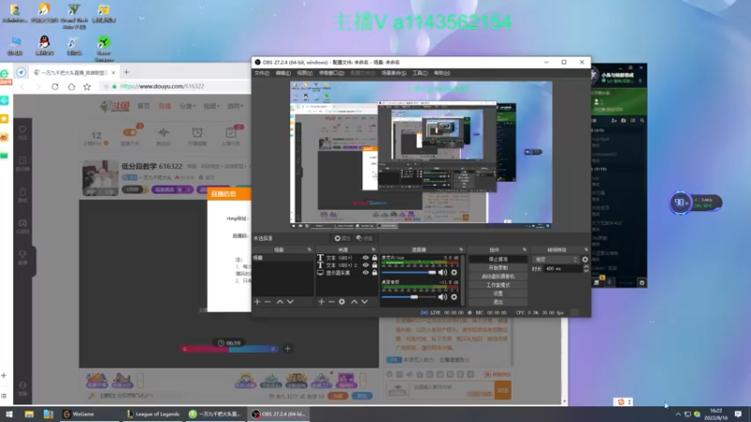Open the Scene Collection menu in OBS
The height and width of the screenshot is (422, 751).
[393, 73]
